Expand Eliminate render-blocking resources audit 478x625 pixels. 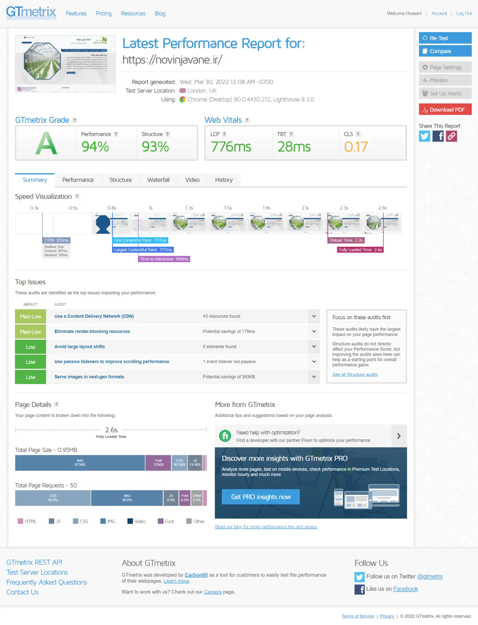(x=314, y=331)
